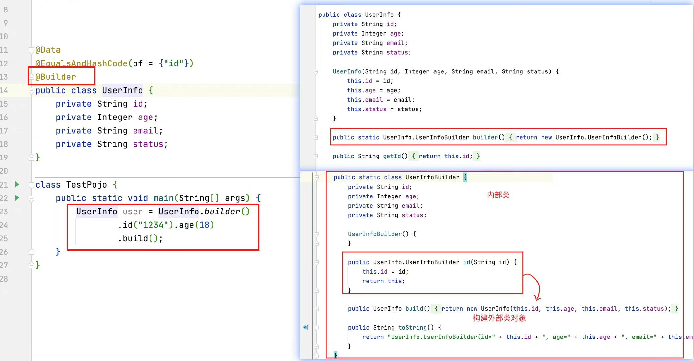Expand the collapsed build() method fold
This screenshot has width=694, height=361.
point(316,309)
